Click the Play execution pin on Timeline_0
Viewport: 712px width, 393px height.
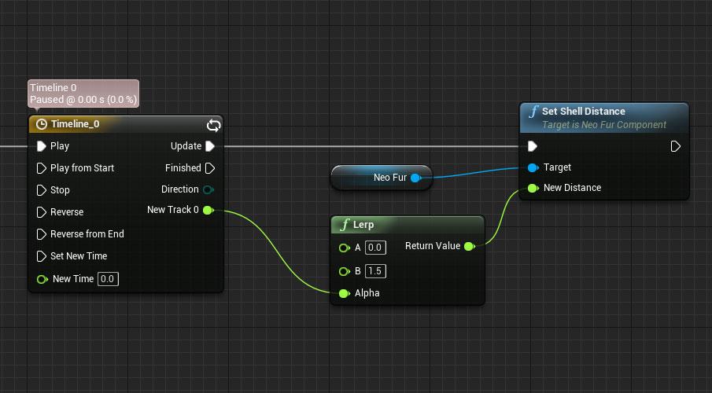click(x=42, y=146)
